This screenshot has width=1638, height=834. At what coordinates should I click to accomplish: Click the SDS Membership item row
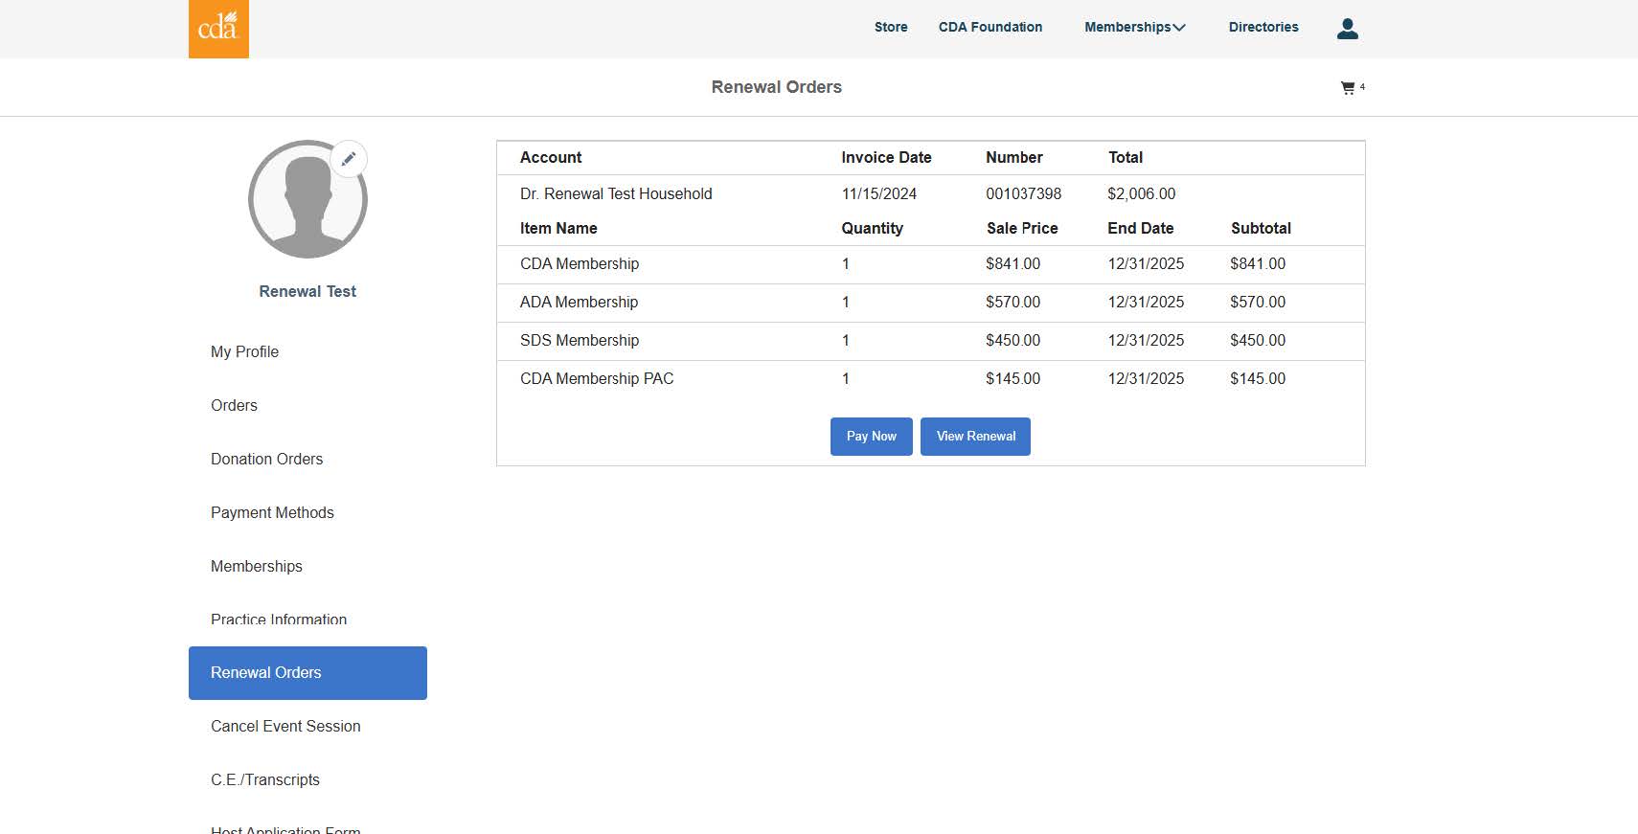click(x=930, y=341)
